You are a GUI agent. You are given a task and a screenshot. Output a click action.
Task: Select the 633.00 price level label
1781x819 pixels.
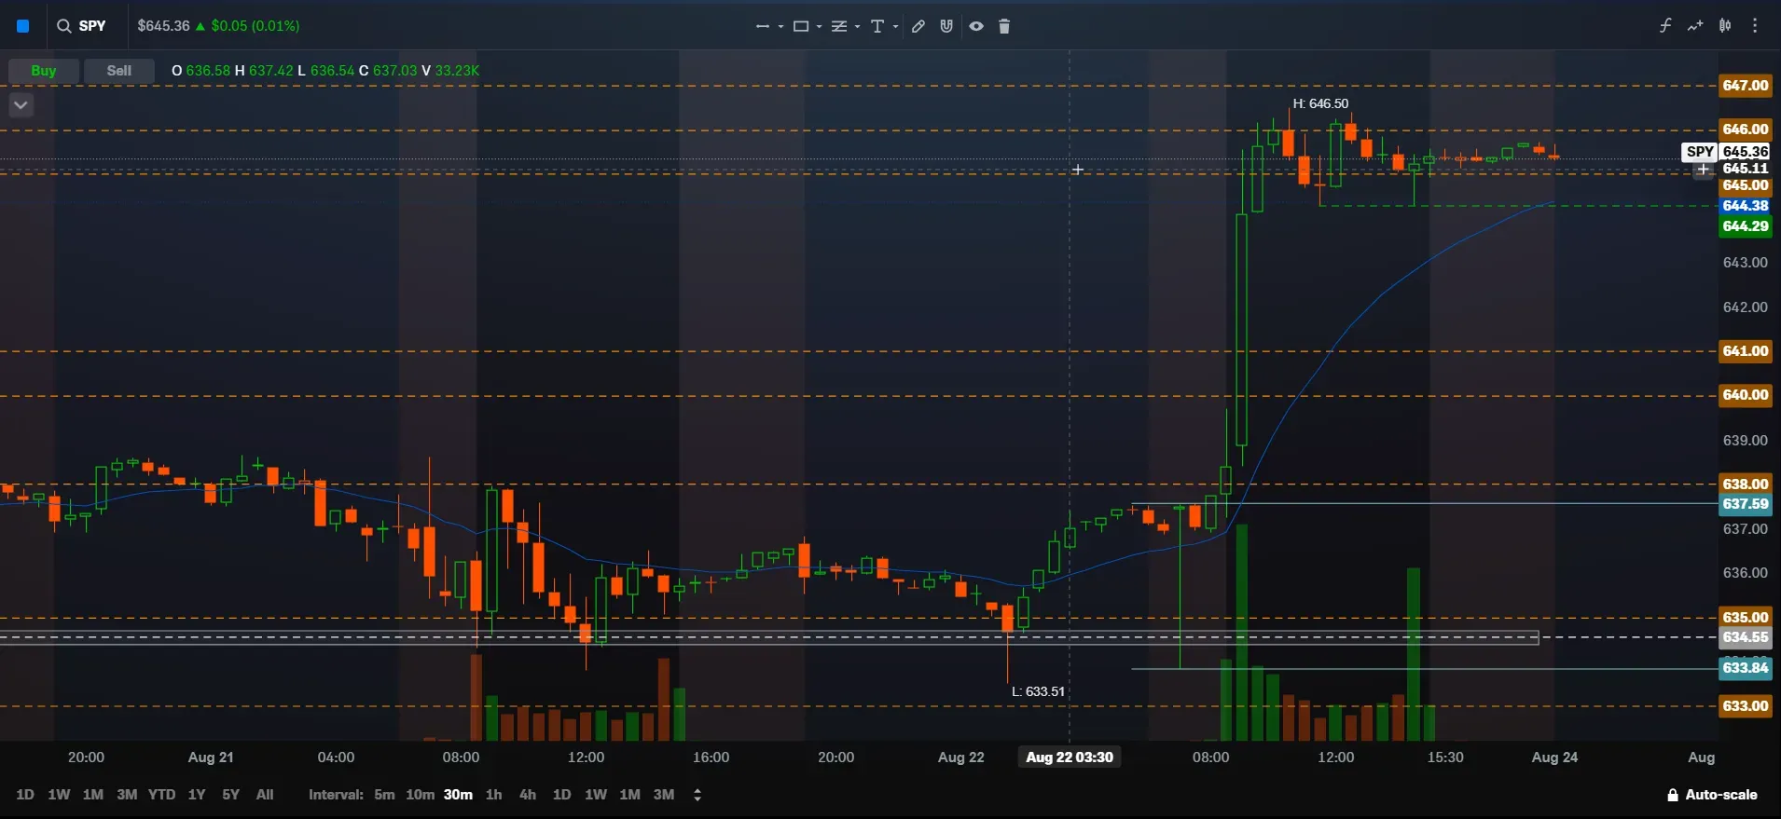click(x=1746, y=706)
